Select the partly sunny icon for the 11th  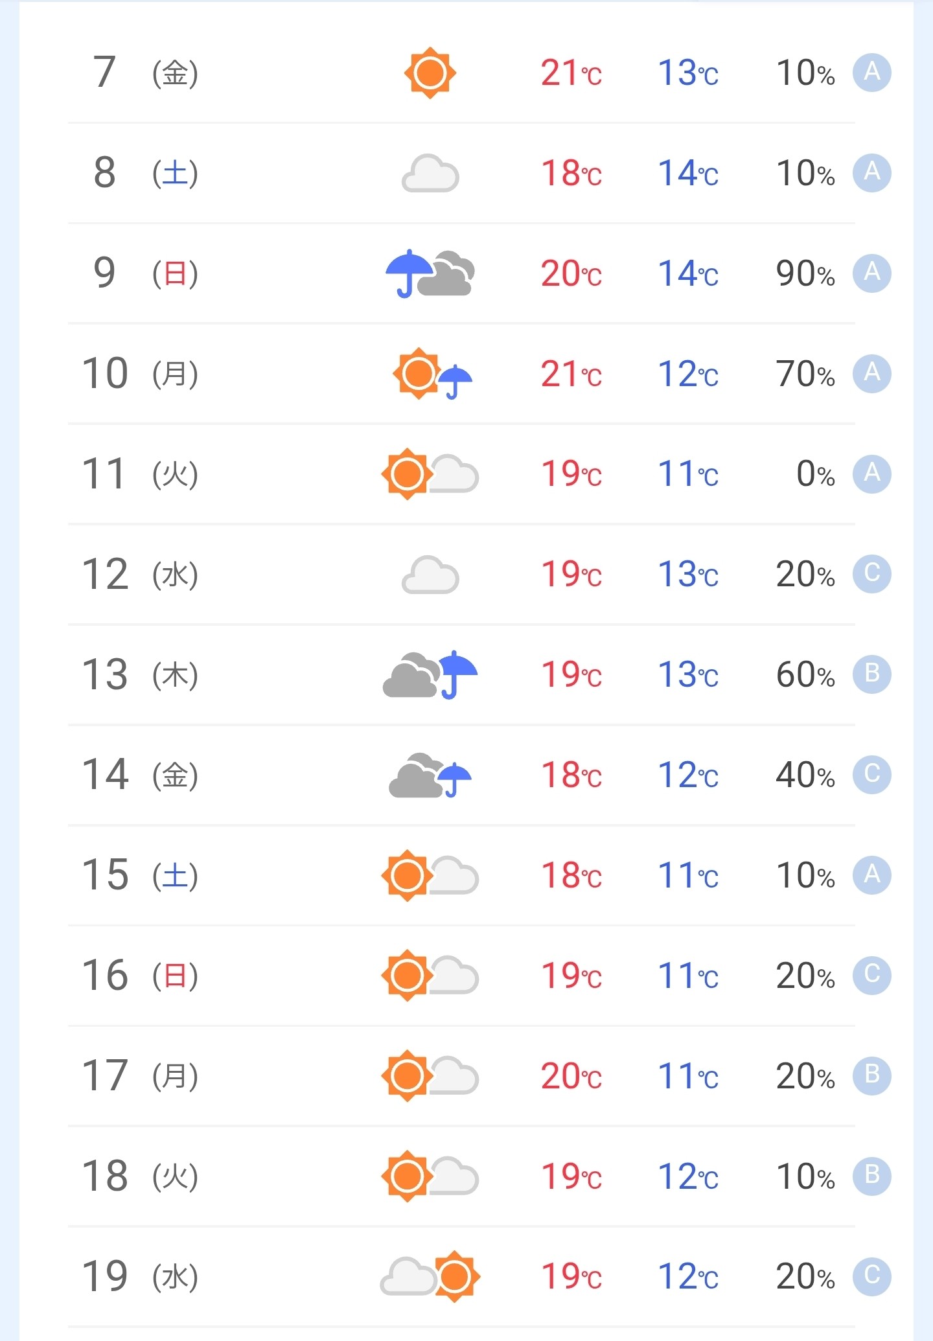pos(430,474)
